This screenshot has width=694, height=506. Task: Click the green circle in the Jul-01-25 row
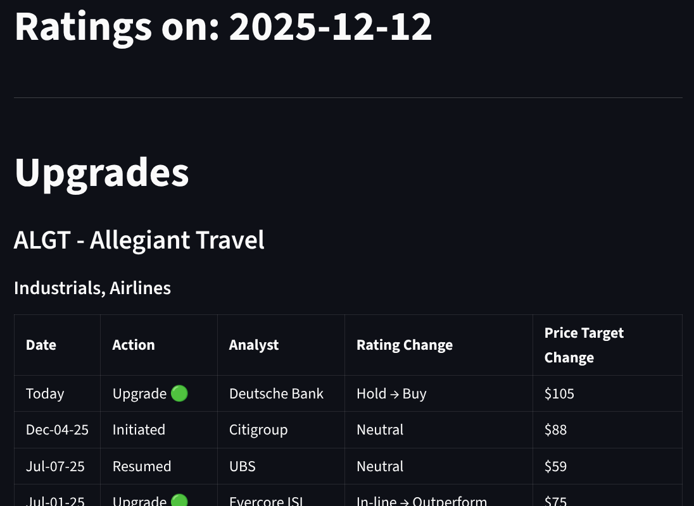[x=179, y=501]
